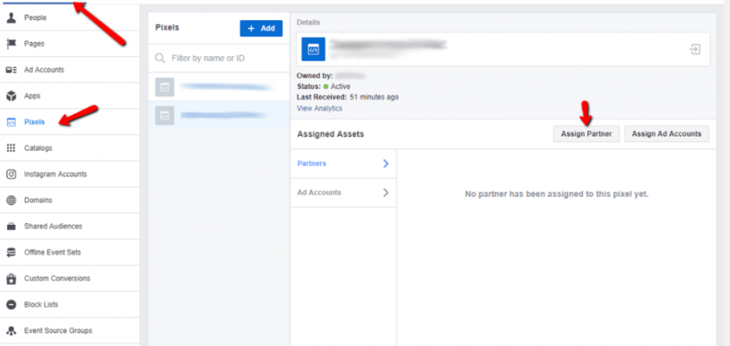Click the Domains globe icon
This screenshot has width=730, height=346.
12,200
